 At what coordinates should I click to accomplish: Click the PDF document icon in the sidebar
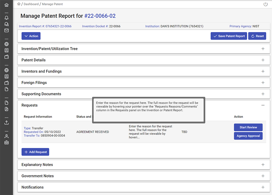coord(7,109)
